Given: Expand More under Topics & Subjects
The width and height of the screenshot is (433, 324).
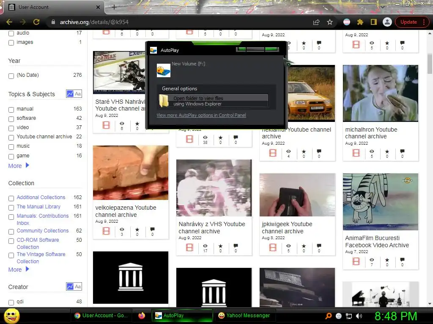Looking at the screenshot, I should click(x=19, y=165).
